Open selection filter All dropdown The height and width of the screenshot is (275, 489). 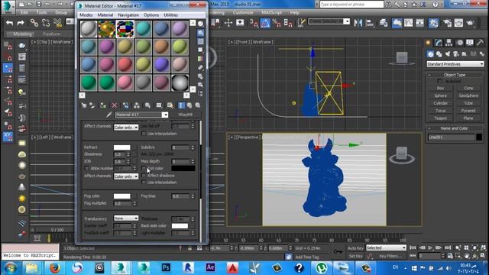click(x=70, y=21)
